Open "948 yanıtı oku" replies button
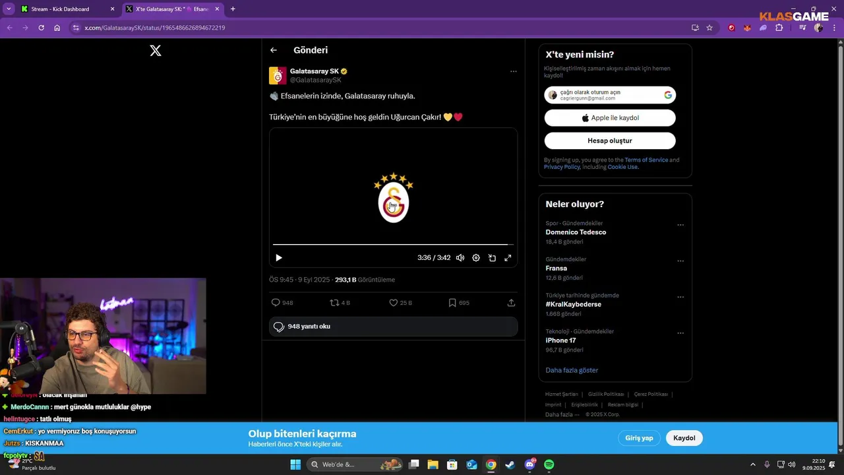Screen dimensions: 844x475 [x=393, y=327]
